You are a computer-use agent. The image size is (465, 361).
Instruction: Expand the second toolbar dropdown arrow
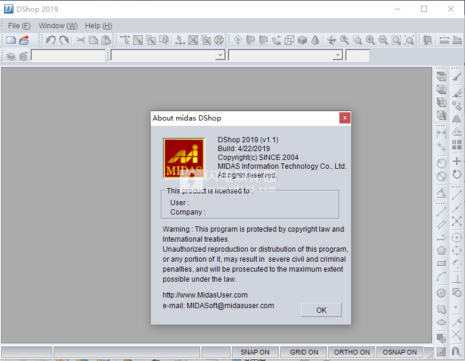tap(338, 55)
